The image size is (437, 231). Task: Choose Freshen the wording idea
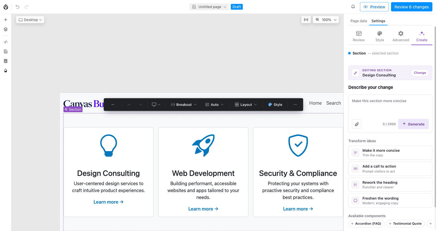[x=390, y=200]
